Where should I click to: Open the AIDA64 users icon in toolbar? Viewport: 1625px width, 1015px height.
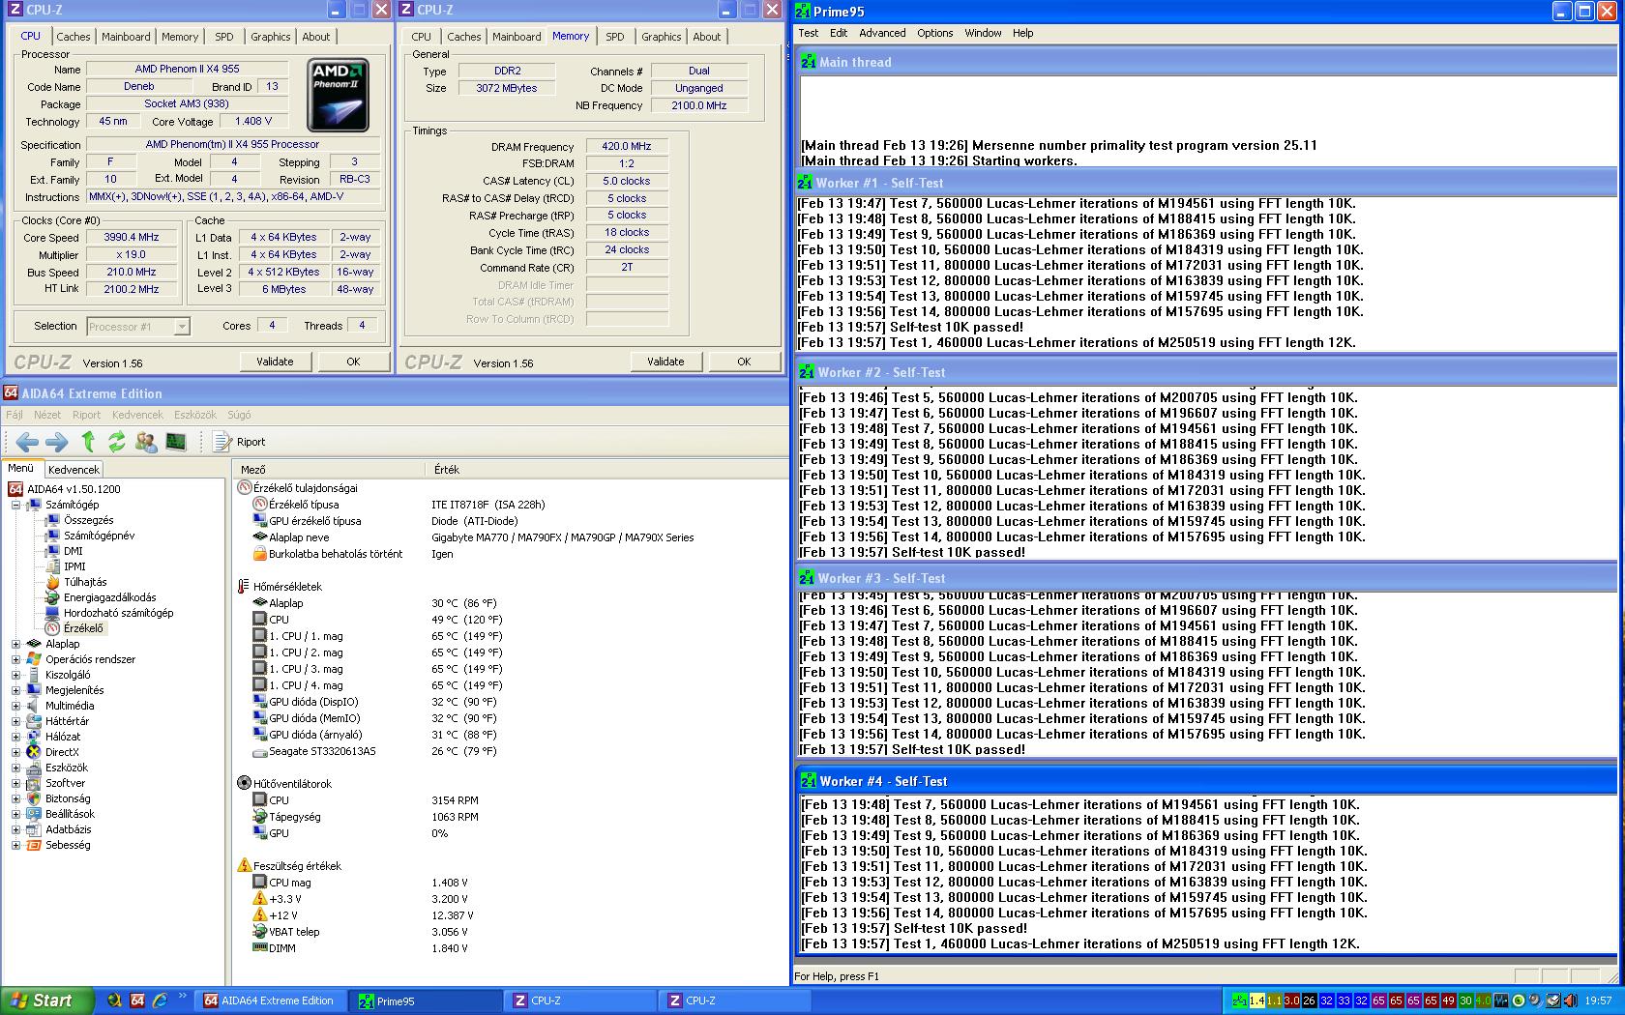146,442
